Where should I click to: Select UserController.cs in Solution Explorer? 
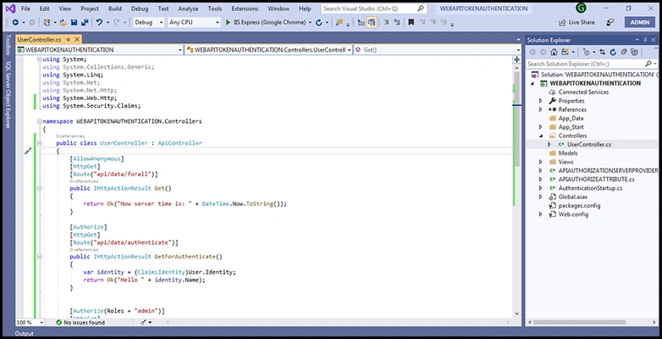588,145
